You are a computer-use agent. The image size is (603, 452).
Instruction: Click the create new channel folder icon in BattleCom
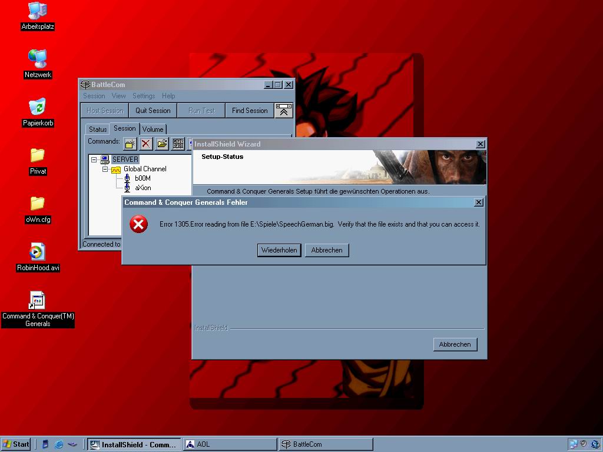point(130,144)
